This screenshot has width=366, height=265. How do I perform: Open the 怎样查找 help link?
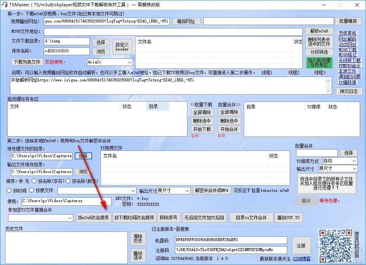(x=347, y=33)
